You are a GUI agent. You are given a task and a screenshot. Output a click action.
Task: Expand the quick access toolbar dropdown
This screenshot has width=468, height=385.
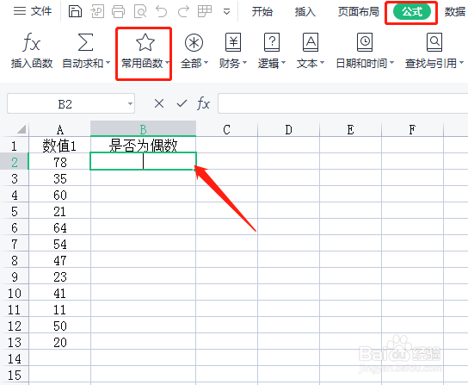(226, 12)
